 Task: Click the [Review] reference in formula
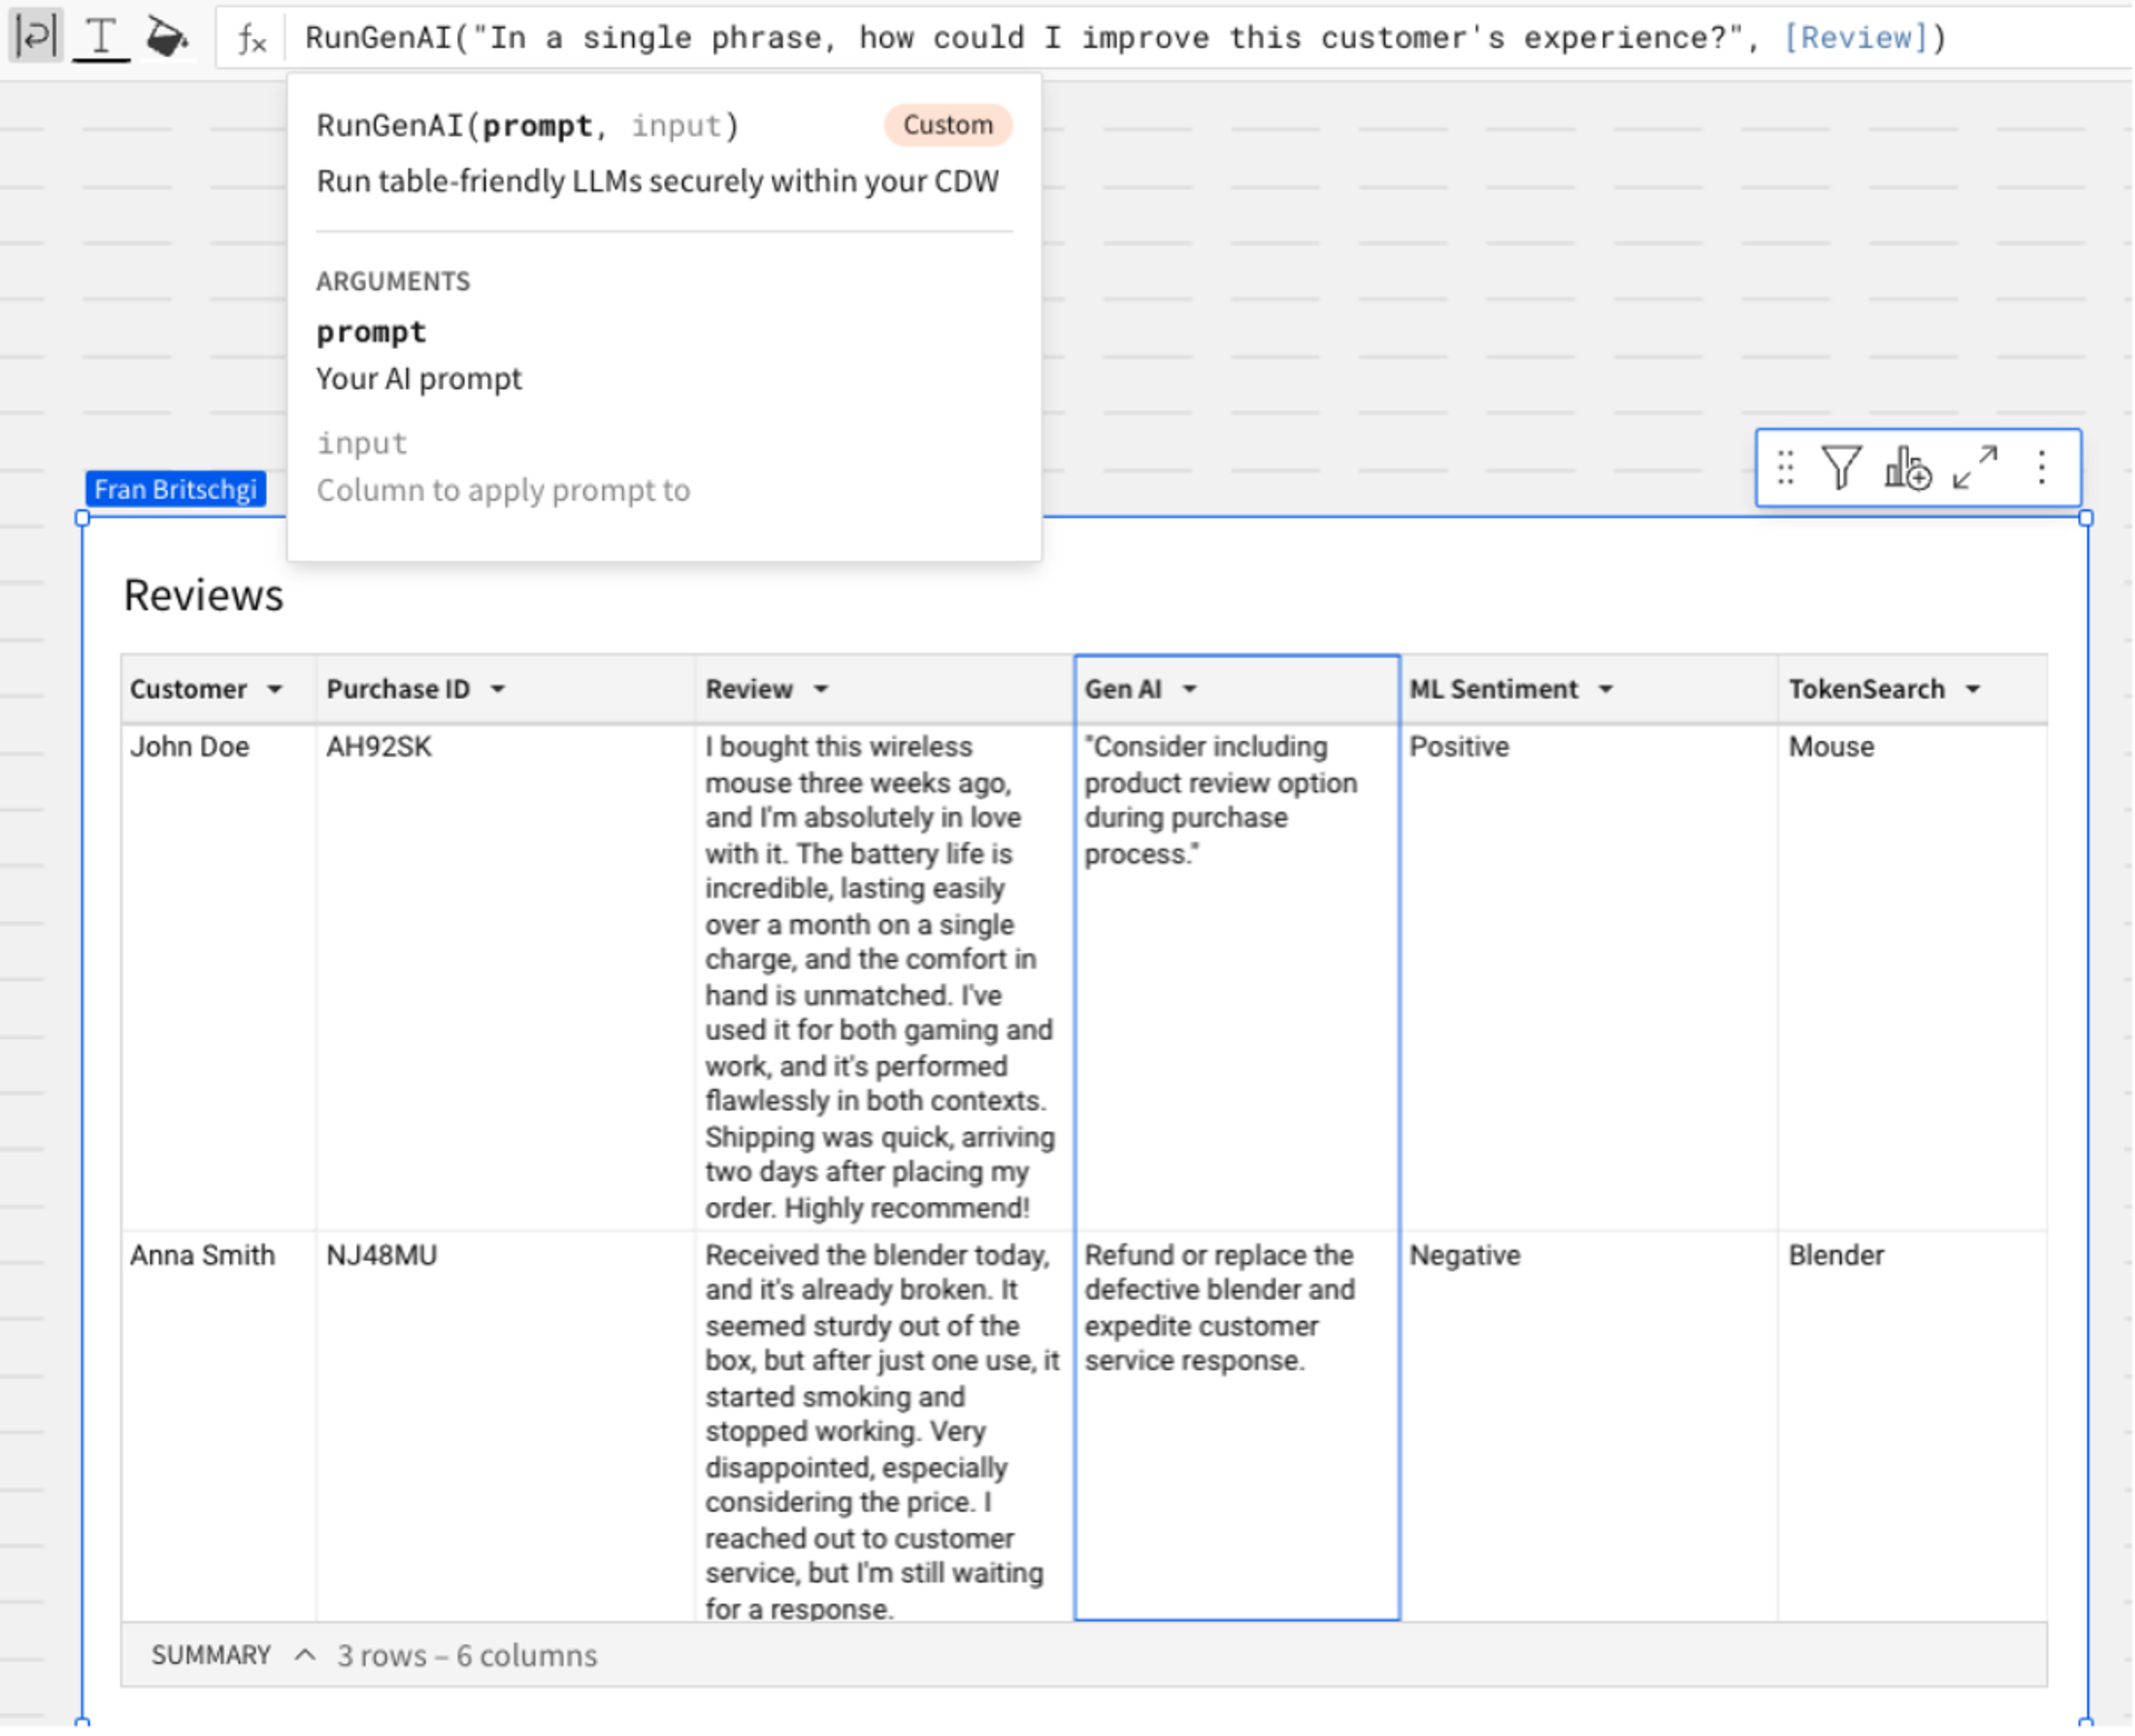[1856, 38]
